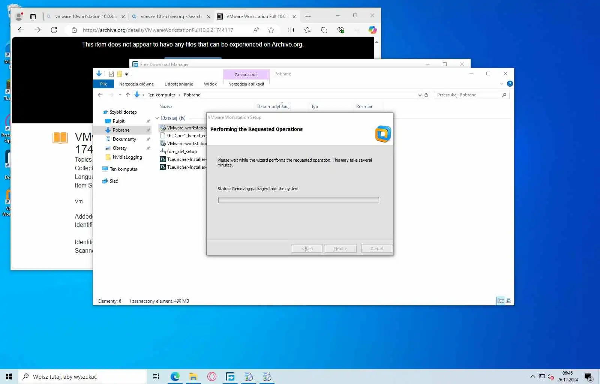The width and height of the screenshot is (600, 384).
Task: Open a new Edge tab
Action: (308, 16)
